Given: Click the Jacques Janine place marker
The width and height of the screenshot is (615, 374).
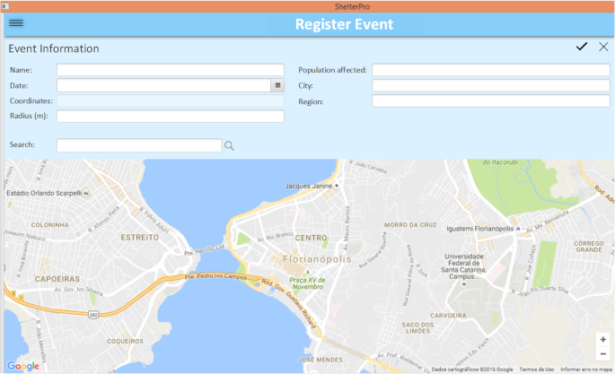Looking at the screenshot, I should pos(337,186).
